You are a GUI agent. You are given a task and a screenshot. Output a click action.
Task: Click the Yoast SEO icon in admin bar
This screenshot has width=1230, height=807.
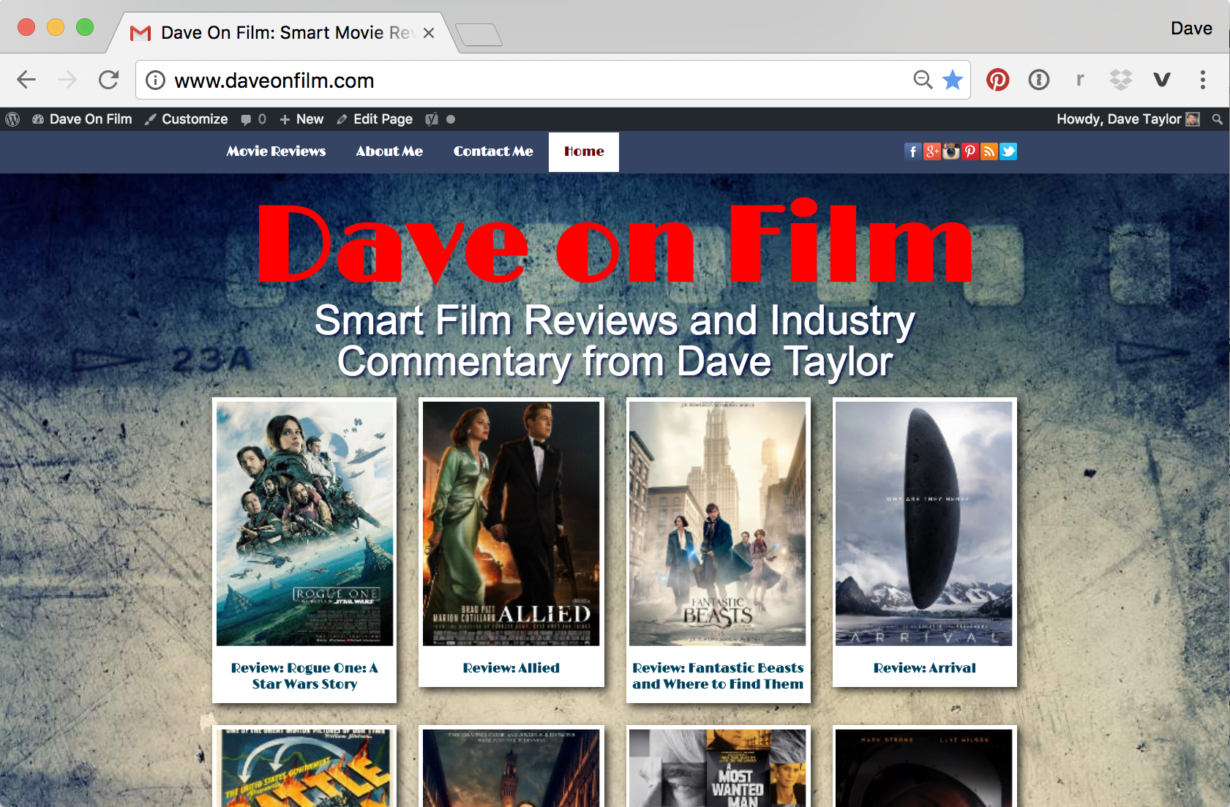tap(432, 119)
